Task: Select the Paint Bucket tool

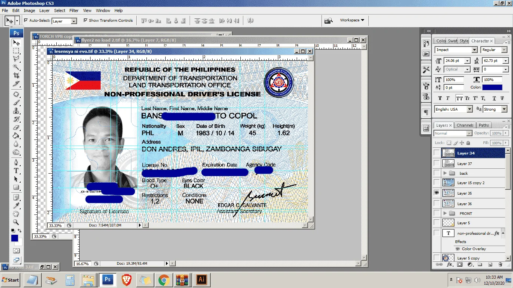Action: click(16, 136)
